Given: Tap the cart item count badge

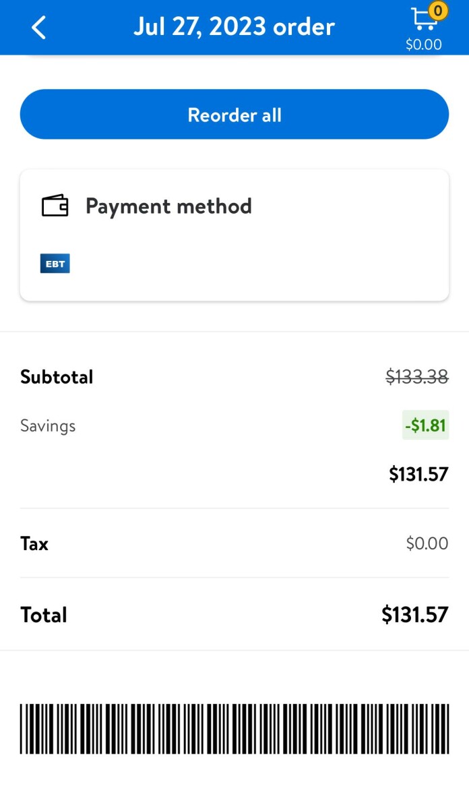Looking at the screenshot, I should 438,11.
